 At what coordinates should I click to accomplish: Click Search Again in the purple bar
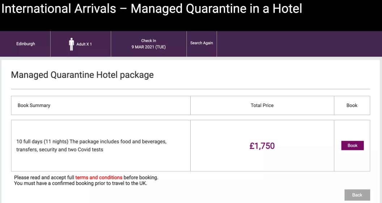(201, 43)
